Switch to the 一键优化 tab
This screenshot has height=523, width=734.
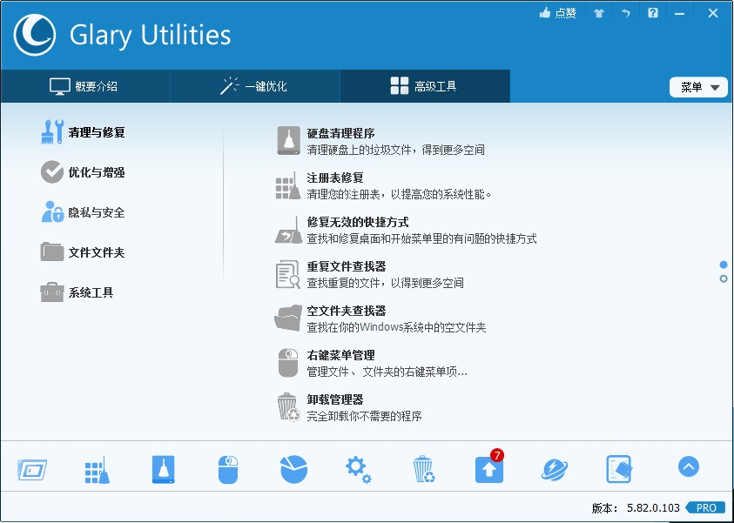click(x=254, y=86)
